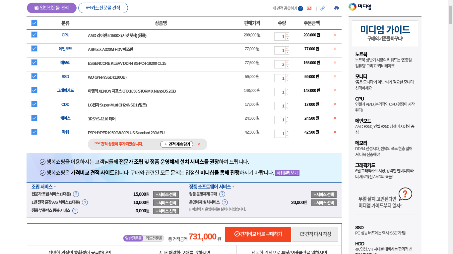Dismiss the 견적 상품이 추가되었습니다 notification

tap(199, 144)
